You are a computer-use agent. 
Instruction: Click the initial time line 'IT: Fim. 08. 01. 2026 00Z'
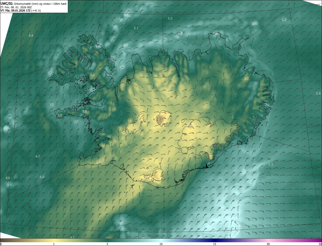pyautogui.click(x=16, y=7)
